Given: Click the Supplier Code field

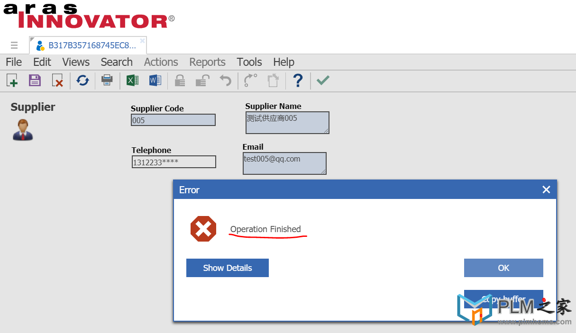Looking at the screenshot, I should click(173, 120).
